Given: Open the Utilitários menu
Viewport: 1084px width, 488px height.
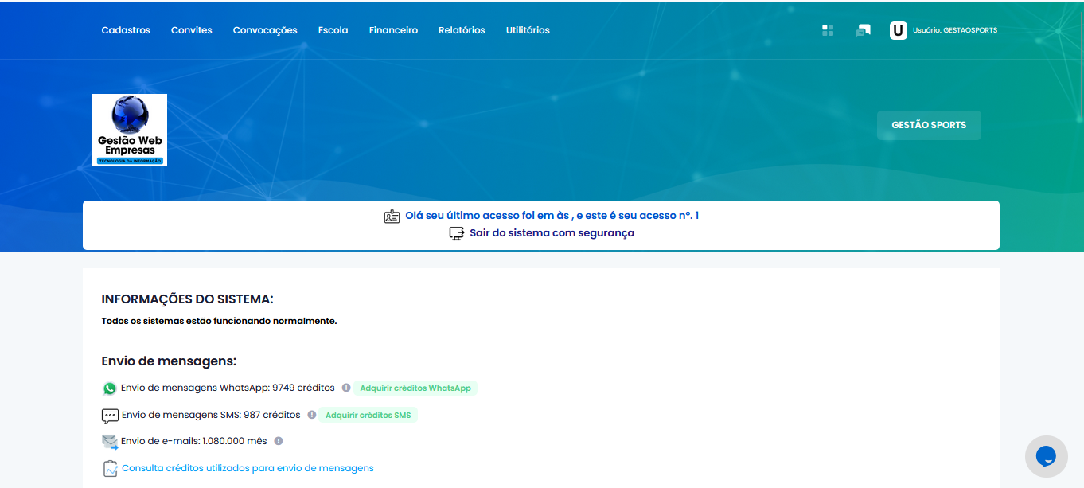Looking at the screenshot, I should coord(528,30).
